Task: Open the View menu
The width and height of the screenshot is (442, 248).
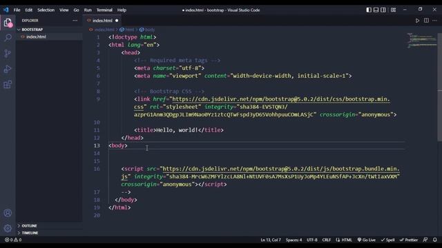Action: [64, 10]
